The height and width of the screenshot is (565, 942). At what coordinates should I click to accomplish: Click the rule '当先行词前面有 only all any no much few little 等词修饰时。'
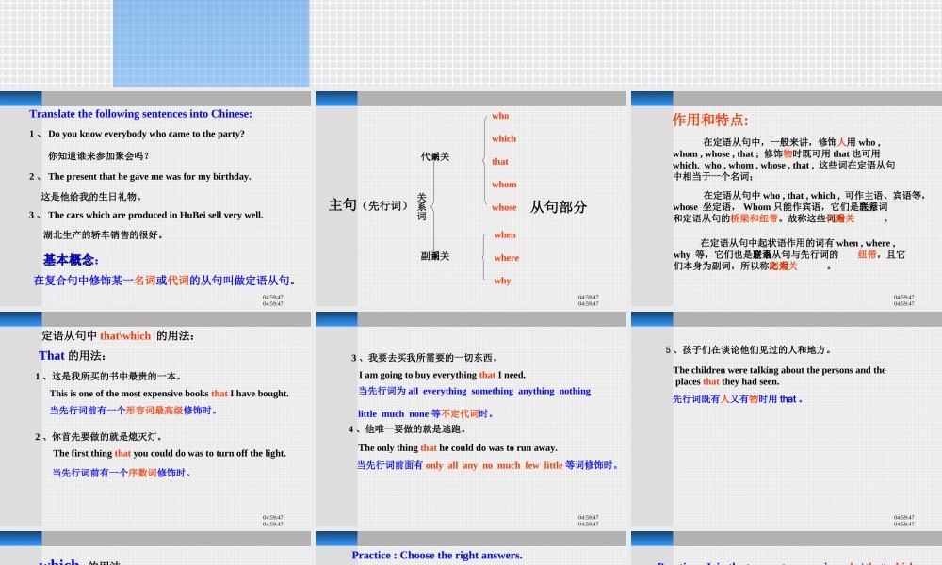tap(488, 465)
